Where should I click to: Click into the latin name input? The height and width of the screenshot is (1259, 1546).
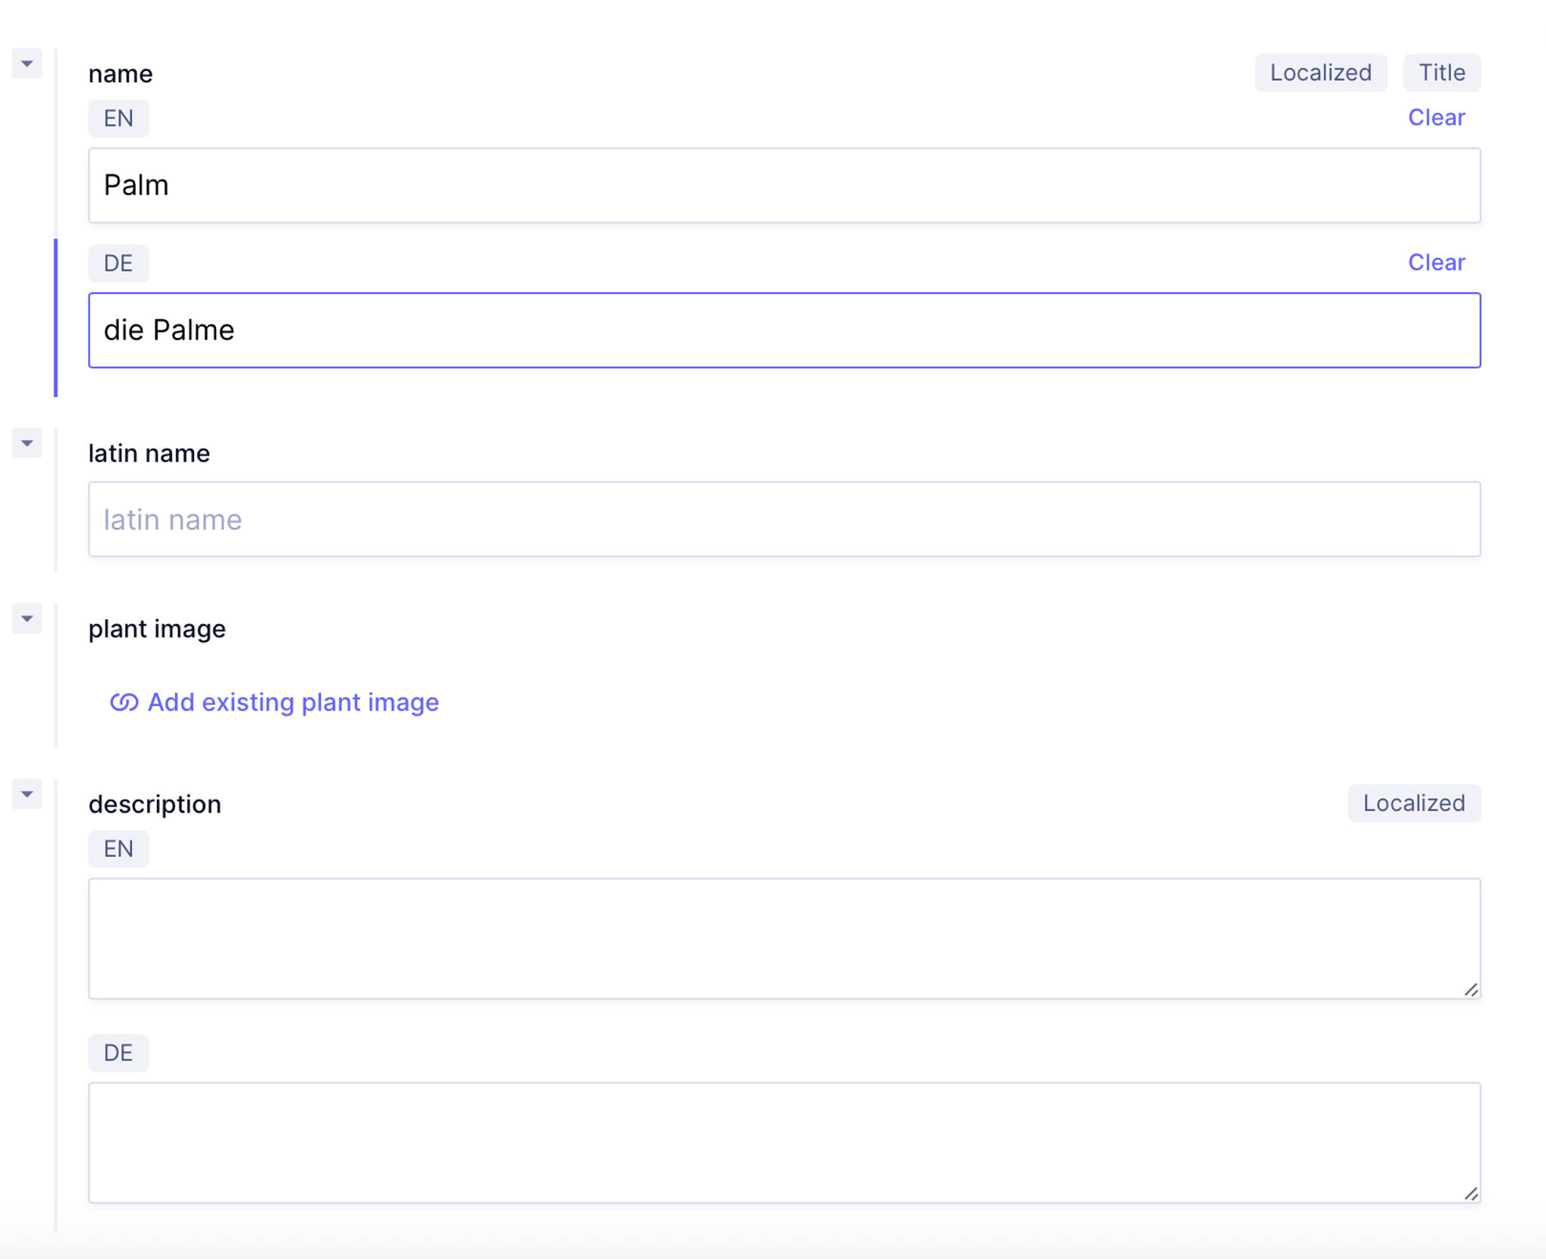[784, 520]
